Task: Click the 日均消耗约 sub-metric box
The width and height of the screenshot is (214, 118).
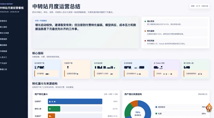Action: click(x=136, y=74)
